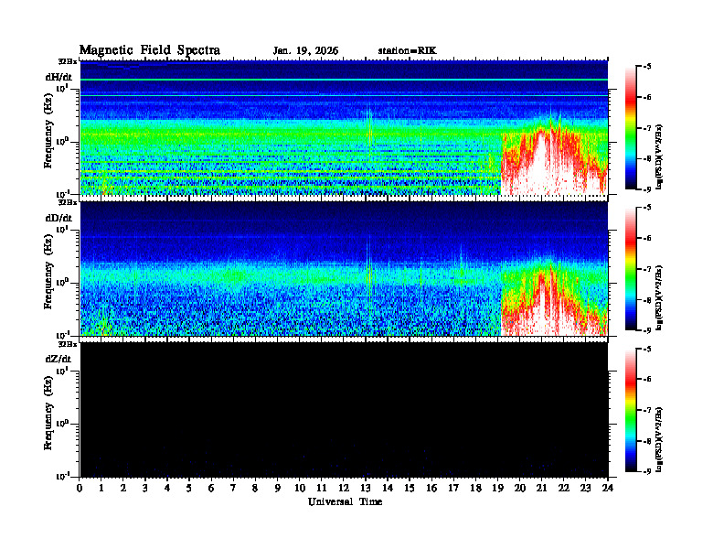The width and height of the screenshot is (724, 560).
Task: Click the 32Hz label above dH/dt panel
Action: coord(67,61)
